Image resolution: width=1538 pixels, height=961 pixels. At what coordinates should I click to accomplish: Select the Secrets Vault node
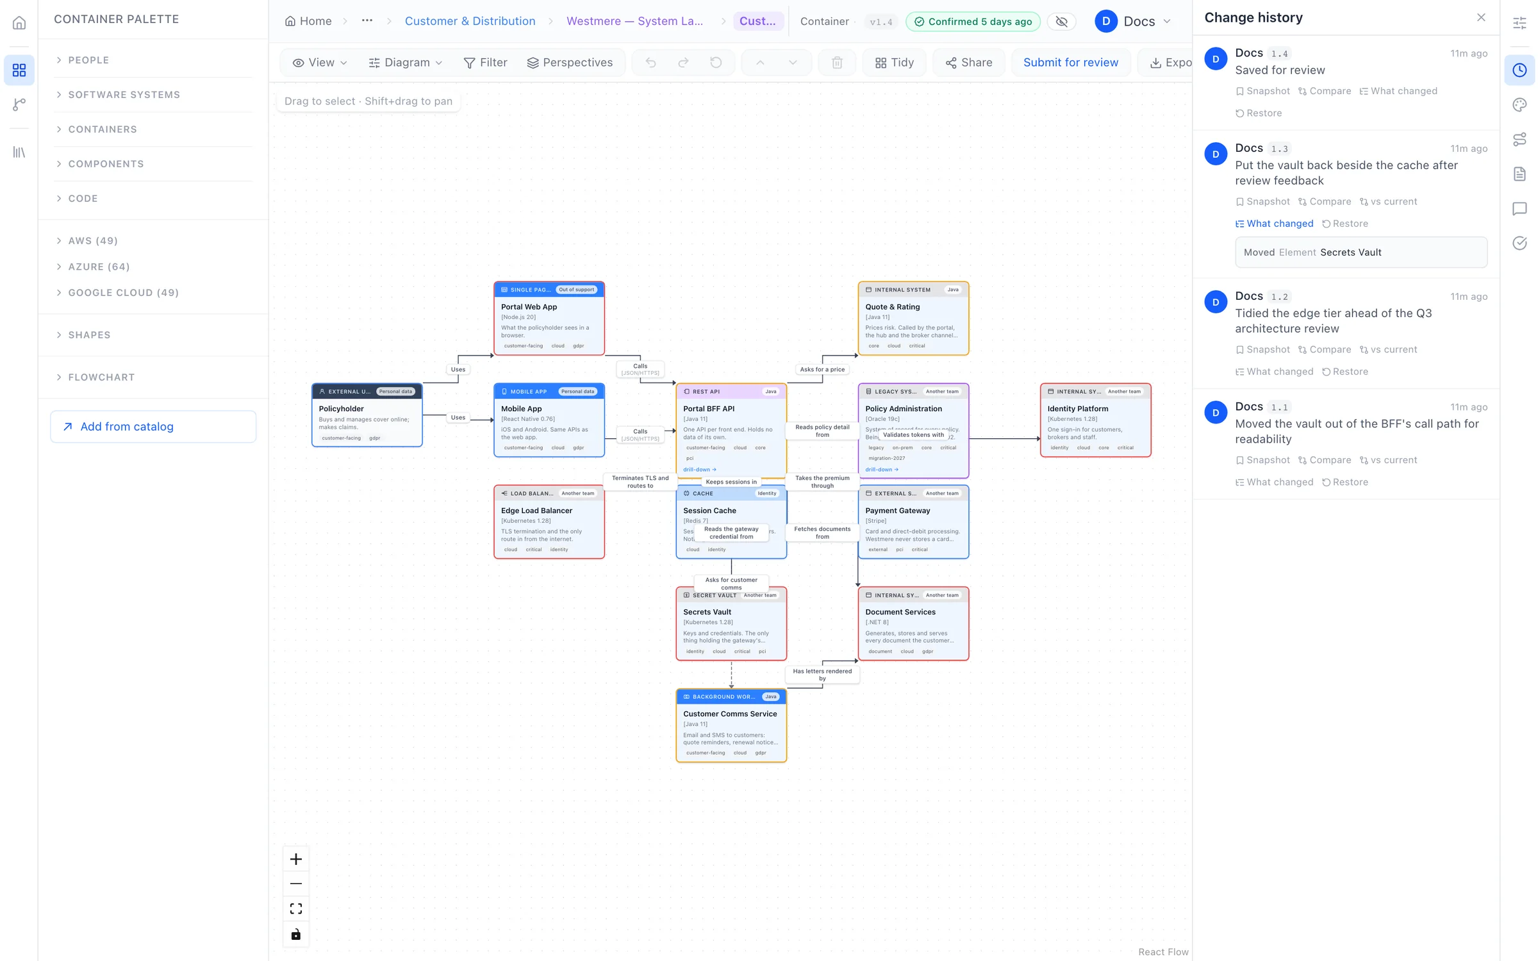point(731,623)
